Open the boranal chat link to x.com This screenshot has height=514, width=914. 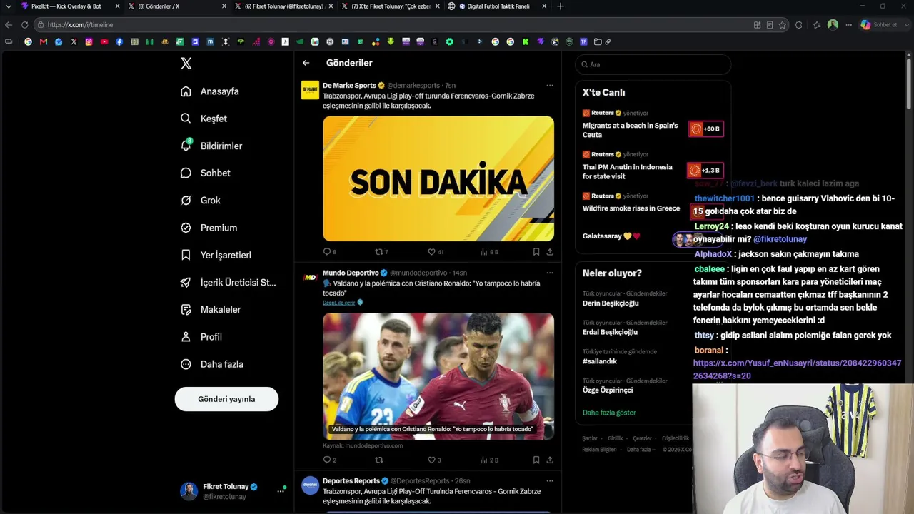(x=797, y=369)
